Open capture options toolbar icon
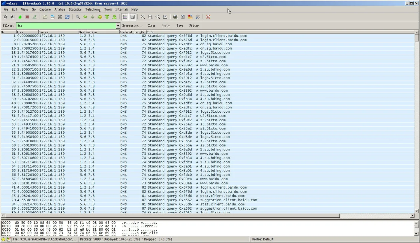The image size is (420, 243). 13,17
